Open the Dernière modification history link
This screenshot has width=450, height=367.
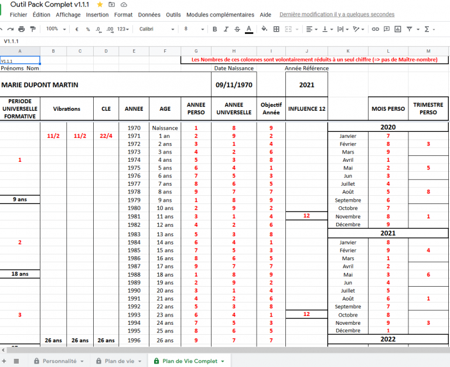coord(337,15)
